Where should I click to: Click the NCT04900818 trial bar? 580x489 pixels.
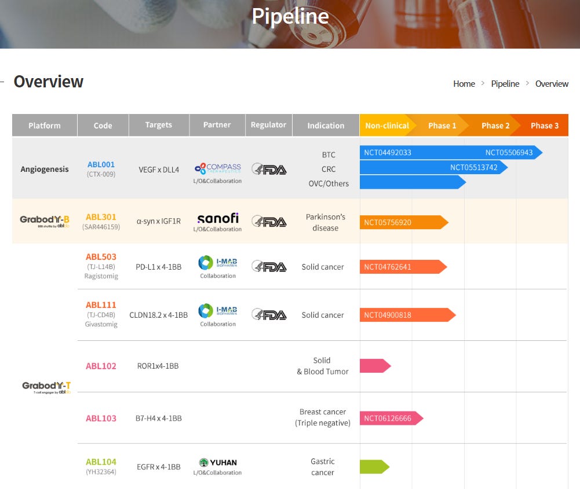(408, 315)
